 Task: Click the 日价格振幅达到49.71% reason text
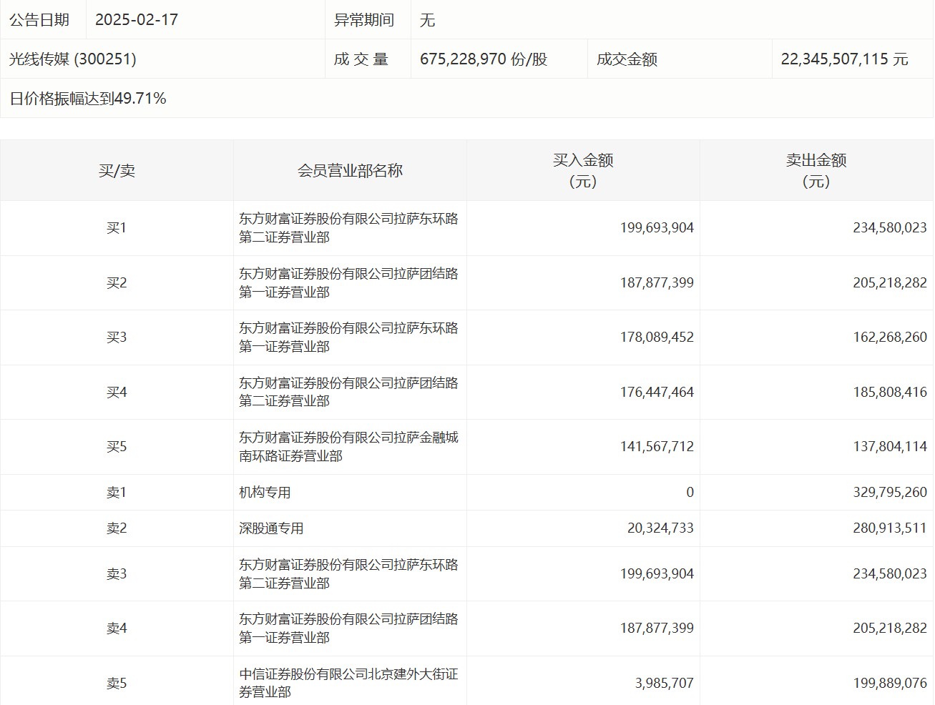pyautogui.click(x=88, y=99)
